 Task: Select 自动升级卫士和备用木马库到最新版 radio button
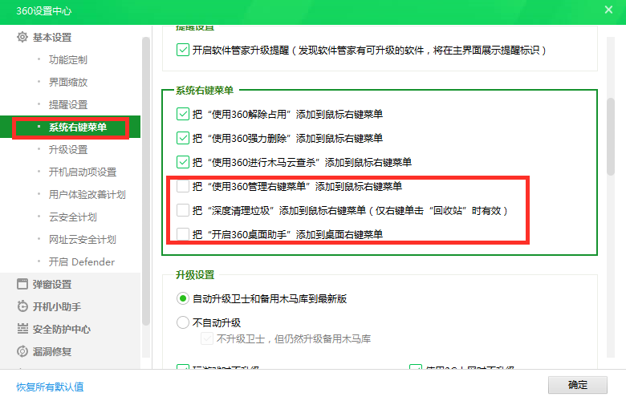[x=183, y=298]
